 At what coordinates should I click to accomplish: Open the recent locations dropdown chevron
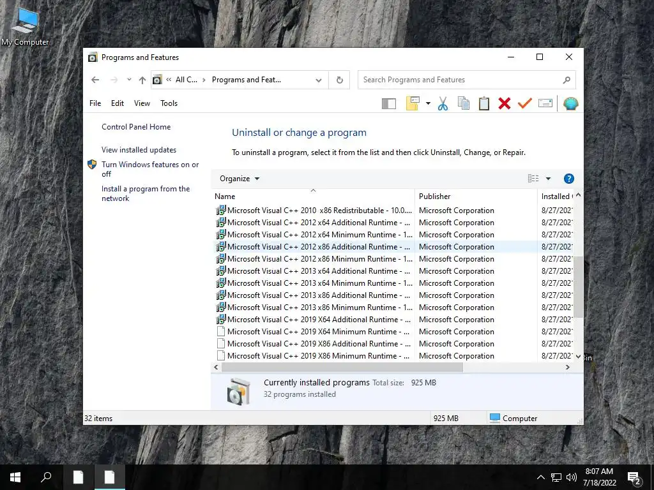click(x=129, y=79)
